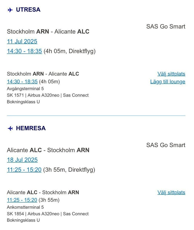Open the 18 Jul 2025 date link

22,160
